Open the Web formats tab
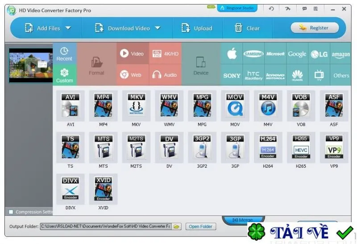This screenshot has width=357, height=244. point(133,75)
